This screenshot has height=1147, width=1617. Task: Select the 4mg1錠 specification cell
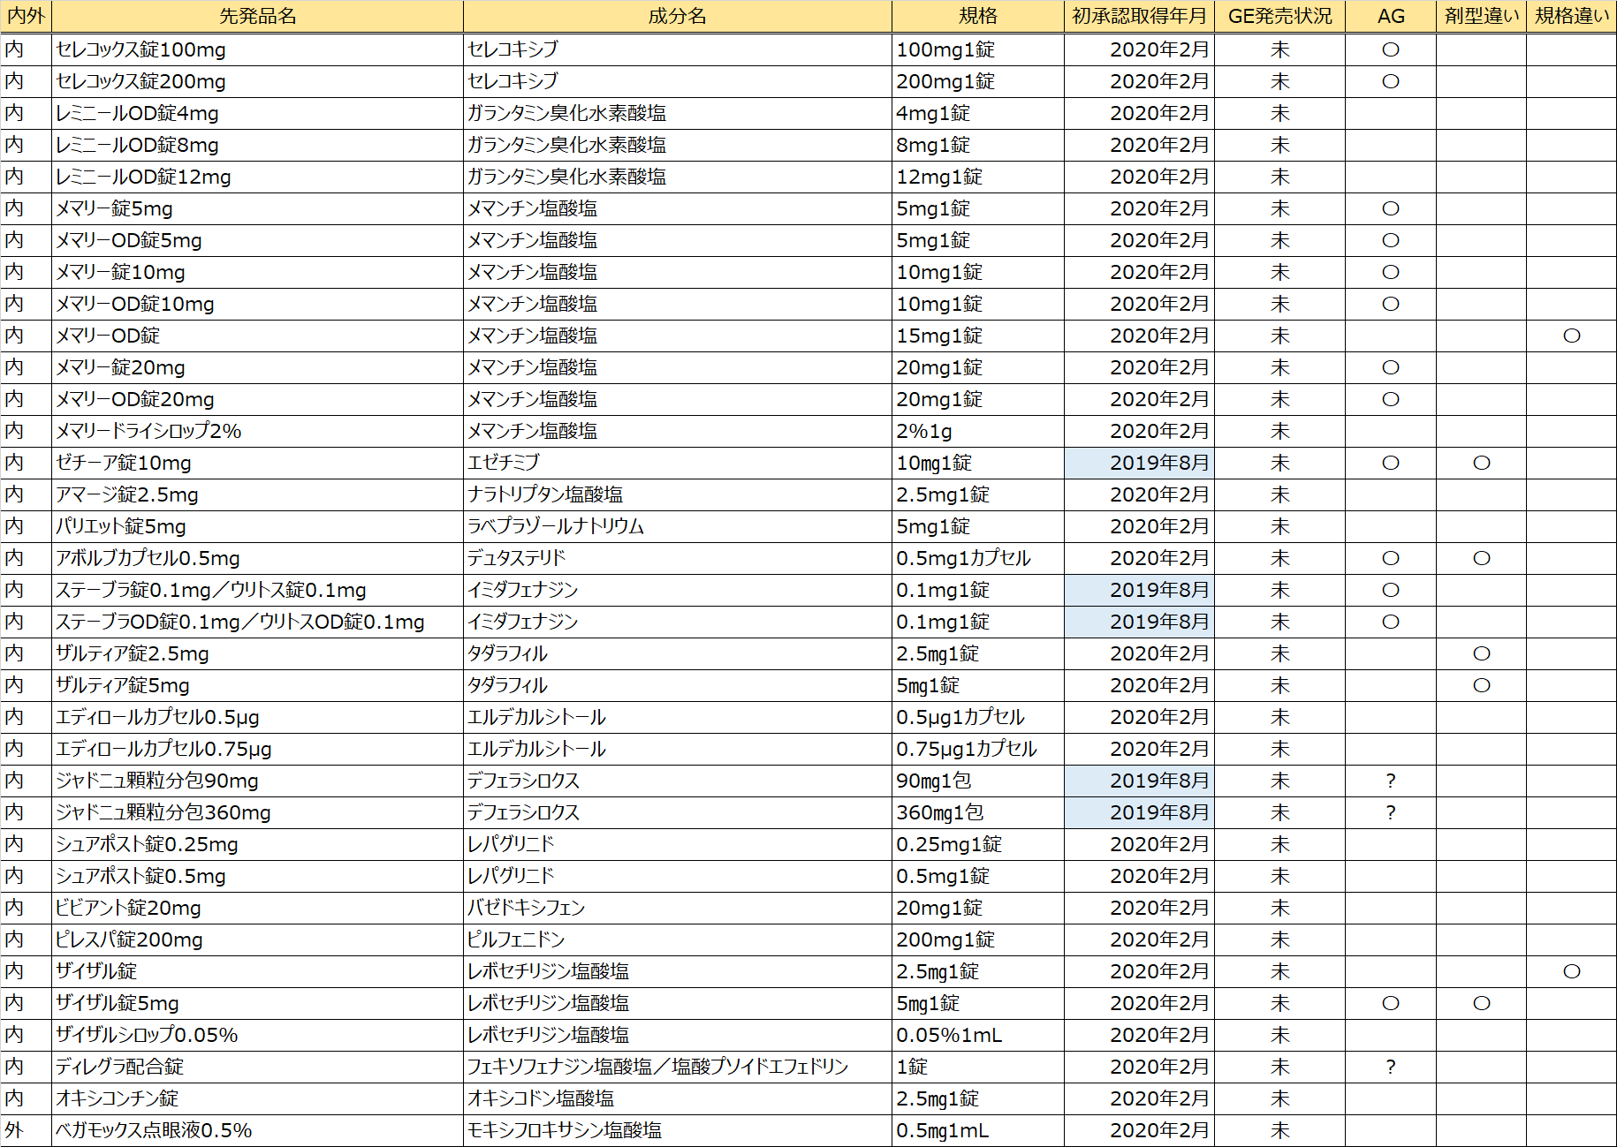tap(978, 113)
